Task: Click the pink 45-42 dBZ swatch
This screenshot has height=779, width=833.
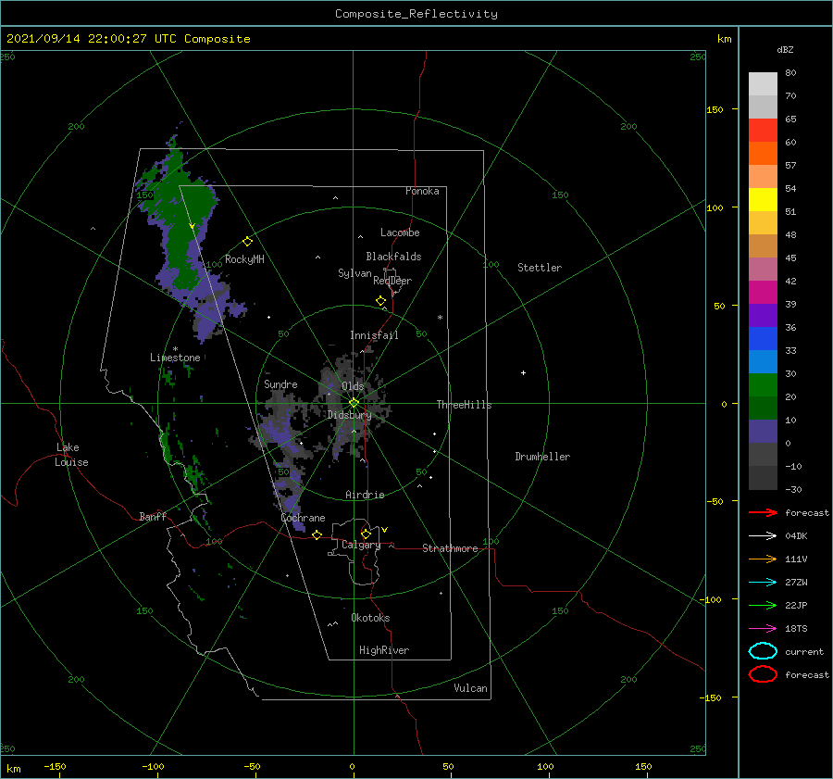Action: (x=763, y=269)
